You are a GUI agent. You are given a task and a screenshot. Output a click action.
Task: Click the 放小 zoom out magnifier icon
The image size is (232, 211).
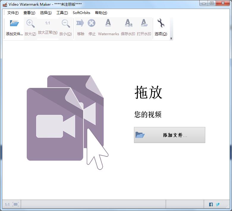click(66, 24)
